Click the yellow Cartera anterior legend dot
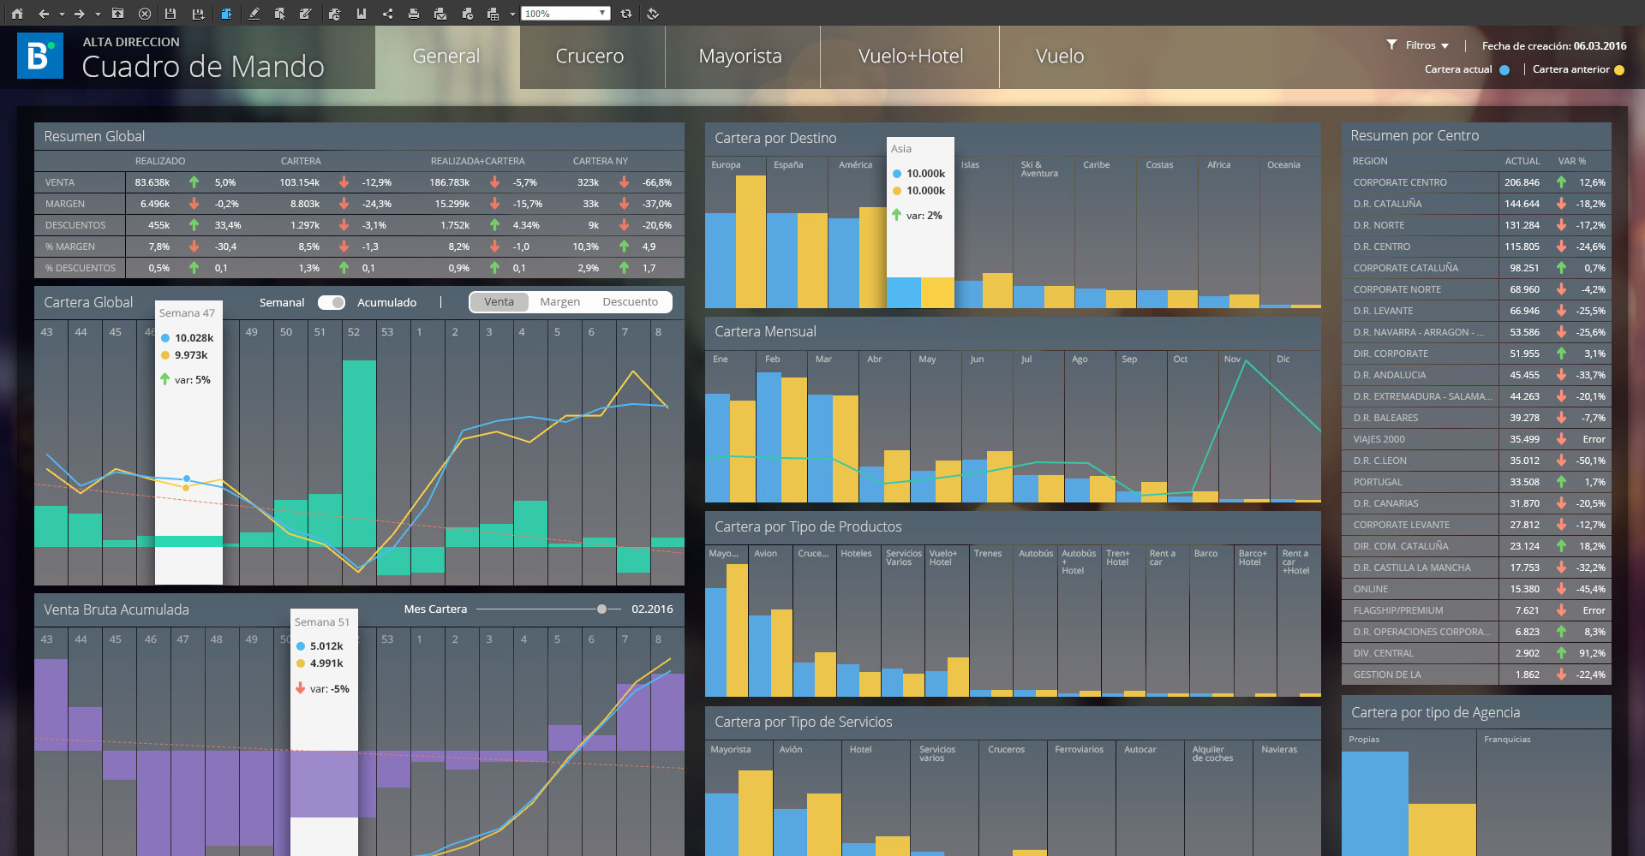This screenshot has height=856, width=1645. [x=1619, y=70]
